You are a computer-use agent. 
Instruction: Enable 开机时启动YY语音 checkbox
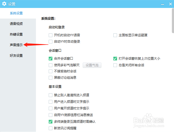pyautogui.click(x=51, y=35)
